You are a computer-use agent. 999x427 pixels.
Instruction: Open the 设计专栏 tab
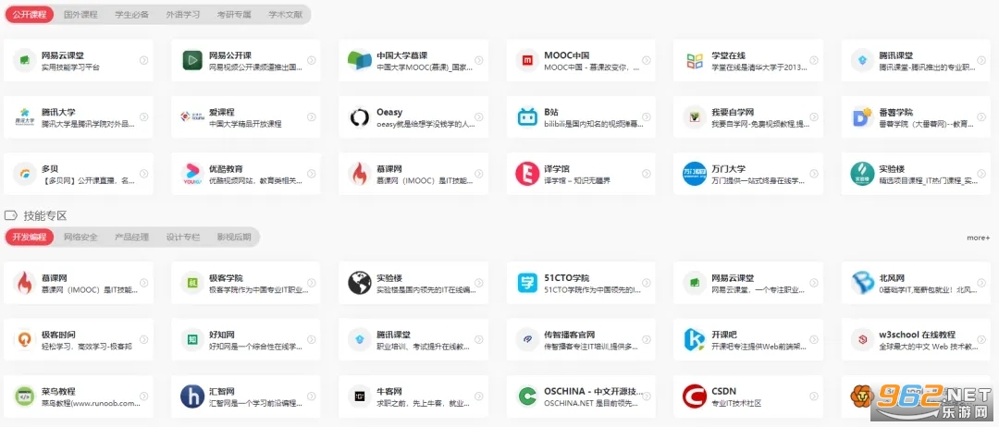click(182, 238)
